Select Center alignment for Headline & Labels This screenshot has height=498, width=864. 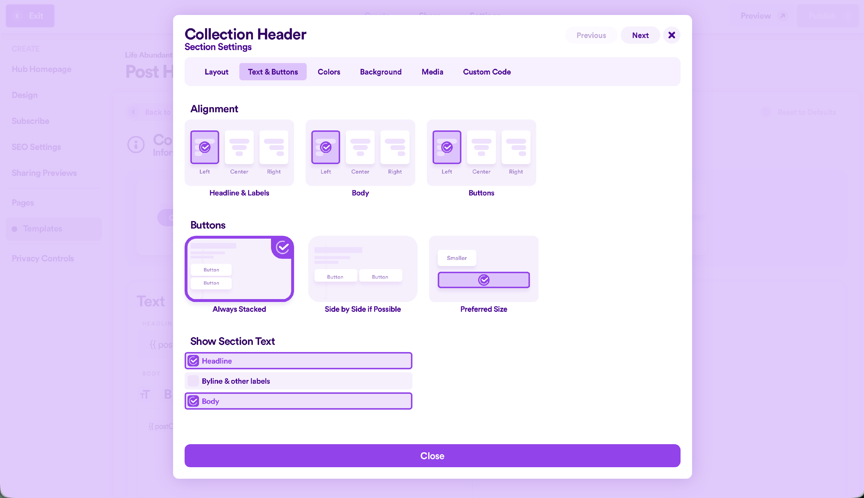tap(239, 147)
